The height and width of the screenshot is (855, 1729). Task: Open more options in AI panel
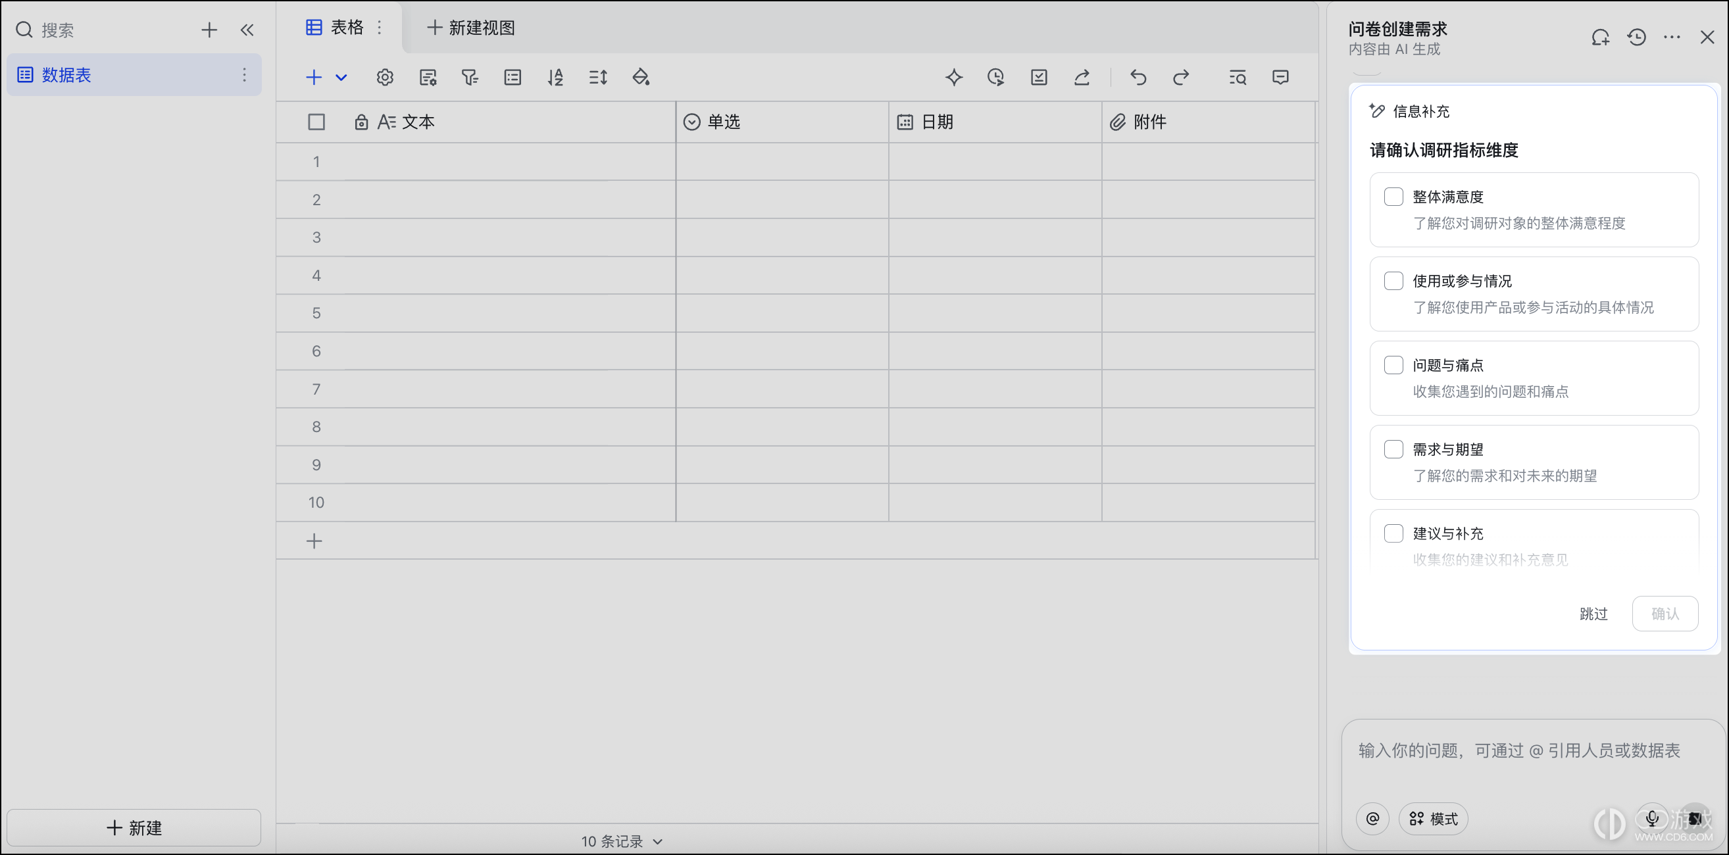[1672, 37]
